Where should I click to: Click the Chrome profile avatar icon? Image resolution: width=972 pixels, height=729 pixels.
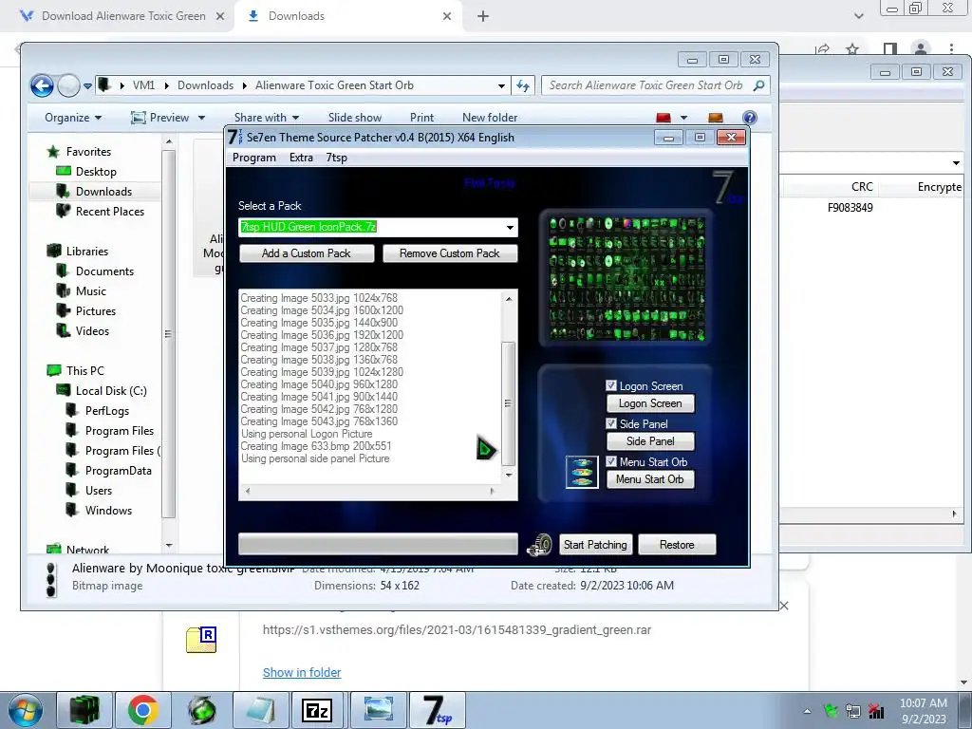click(921, 48)
